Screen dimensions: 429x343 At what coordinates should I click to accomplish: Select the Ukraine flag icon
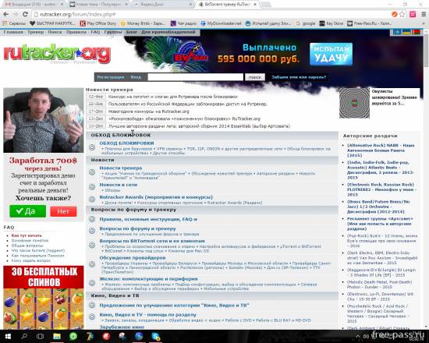point(406,32)
